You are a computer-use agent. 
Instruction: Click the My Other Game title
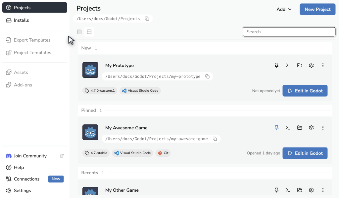pyautogui.click(x=122, y=190)
